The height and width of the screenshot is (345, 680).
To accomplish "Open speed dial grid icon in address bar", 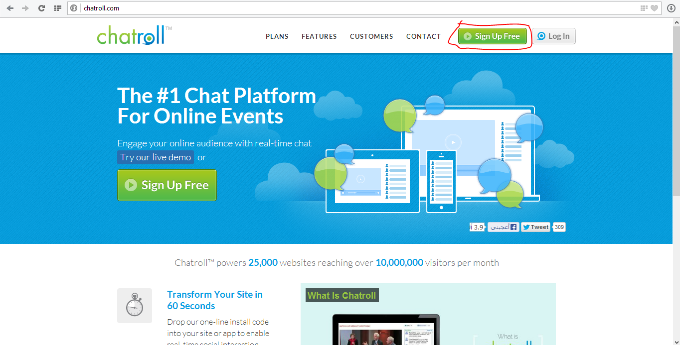I will (x=644, y=8).
